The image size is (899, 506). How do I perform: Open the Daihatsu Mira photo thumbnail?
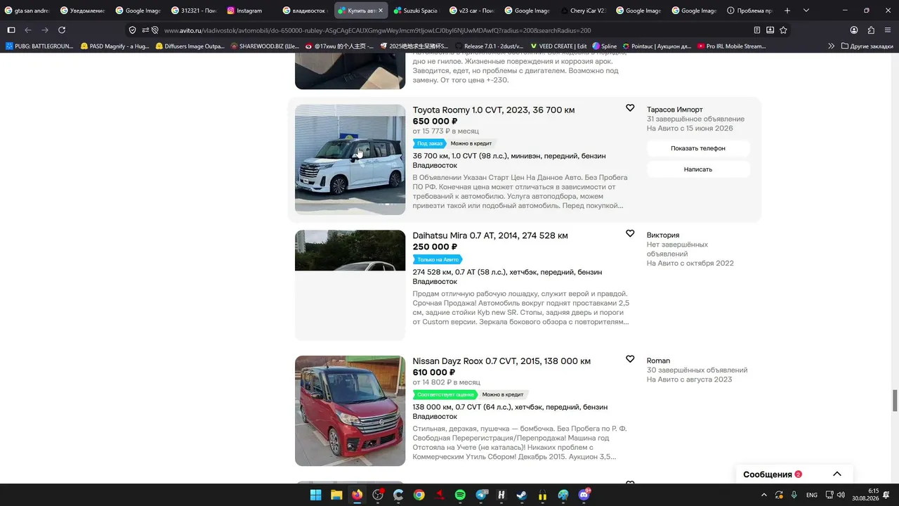click(x=350, y=285)
